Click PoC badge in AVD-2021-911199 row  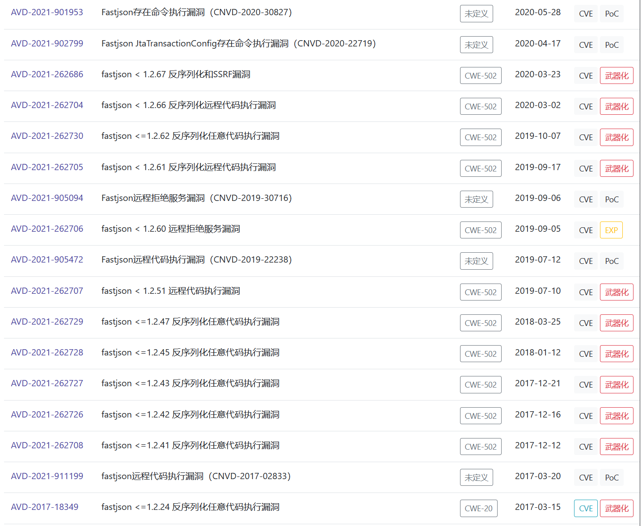tap(612, 477)
